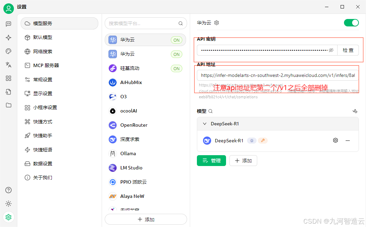Open 网络搜索 settings section
366x227 pixels.
pyautogui.click(x=59, y=51)
